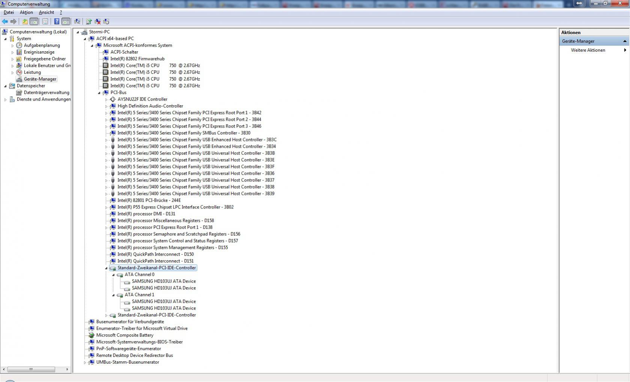Scan for hardware changes toolbar icon
630x382 pixels.
(x=77, y=22)
